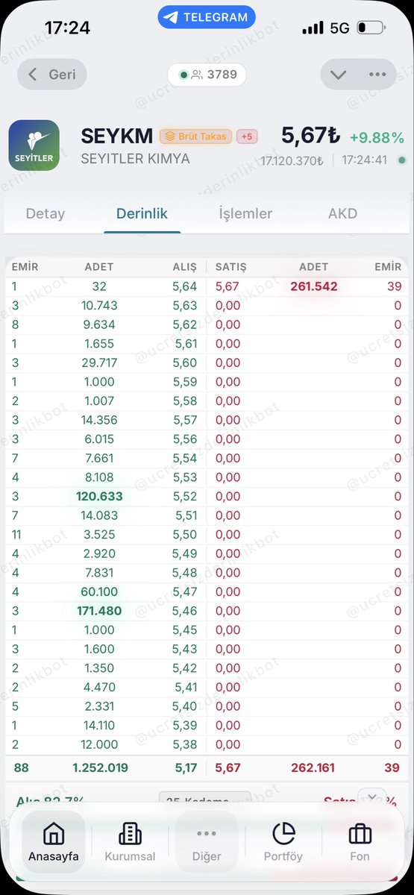This screenshot has width=414, height=895.
Task: Tap the total 262.161 ask quantity
Action: point(313,767)
